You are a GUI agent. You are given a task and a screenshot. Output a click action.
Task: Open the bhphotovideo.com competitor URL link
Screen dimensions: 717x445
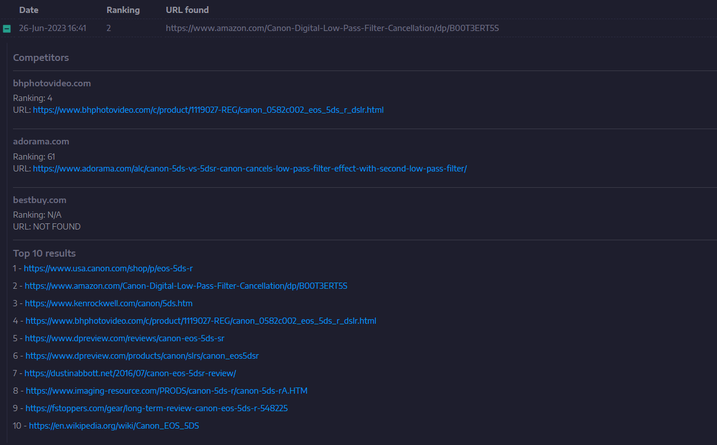click(x=208, y=110)
